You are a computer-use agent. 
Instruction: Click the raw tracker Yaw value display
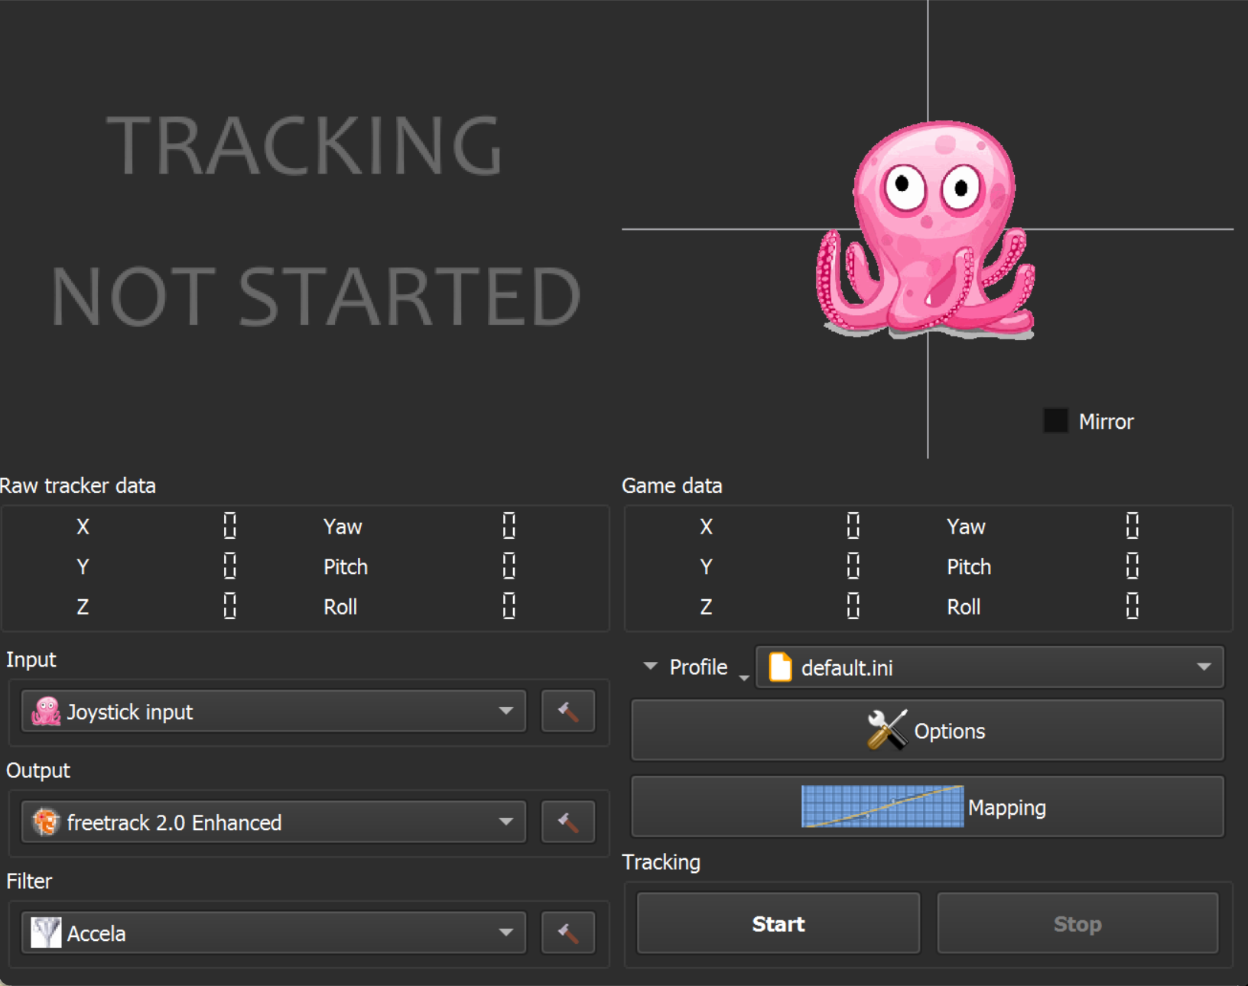(509, 526)
